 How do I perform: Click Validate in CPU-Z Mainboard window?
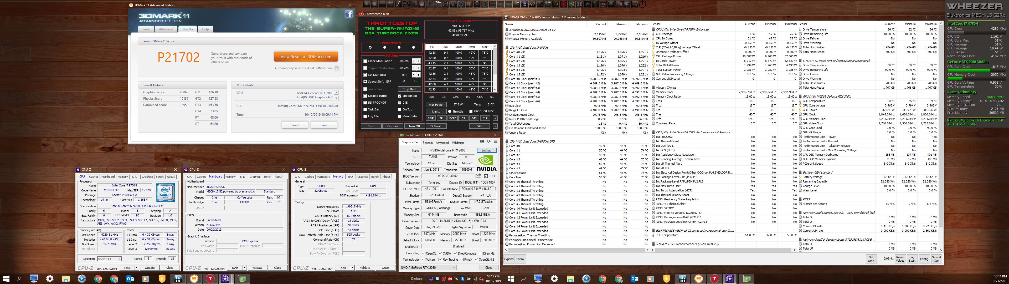click(257, 267)
